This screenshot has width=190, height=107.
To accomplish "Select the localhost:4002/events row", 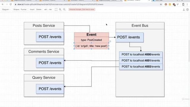I will click(141, 67).
